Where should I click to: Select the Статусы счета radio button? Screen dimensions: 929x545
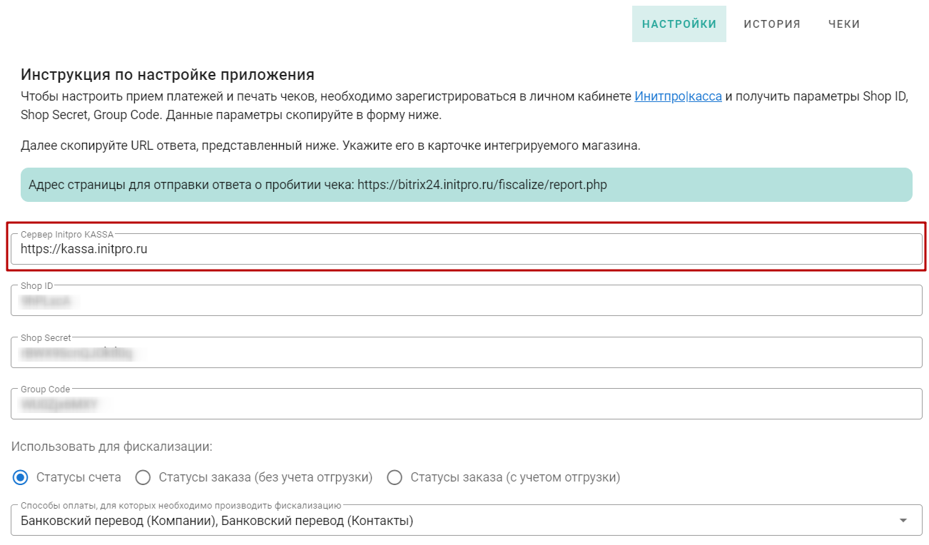coord(21,477)
